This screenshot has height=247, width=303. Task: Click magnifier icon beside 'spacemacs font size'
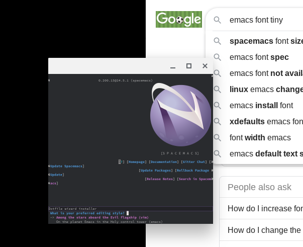[x=218, y=41]
